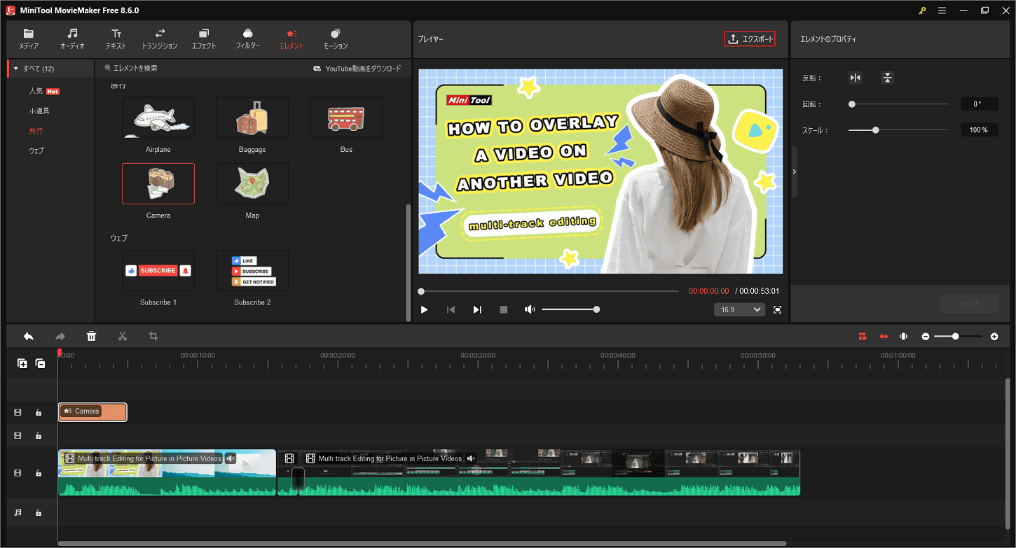Click the スケール slider handle

tap(874, 129)
